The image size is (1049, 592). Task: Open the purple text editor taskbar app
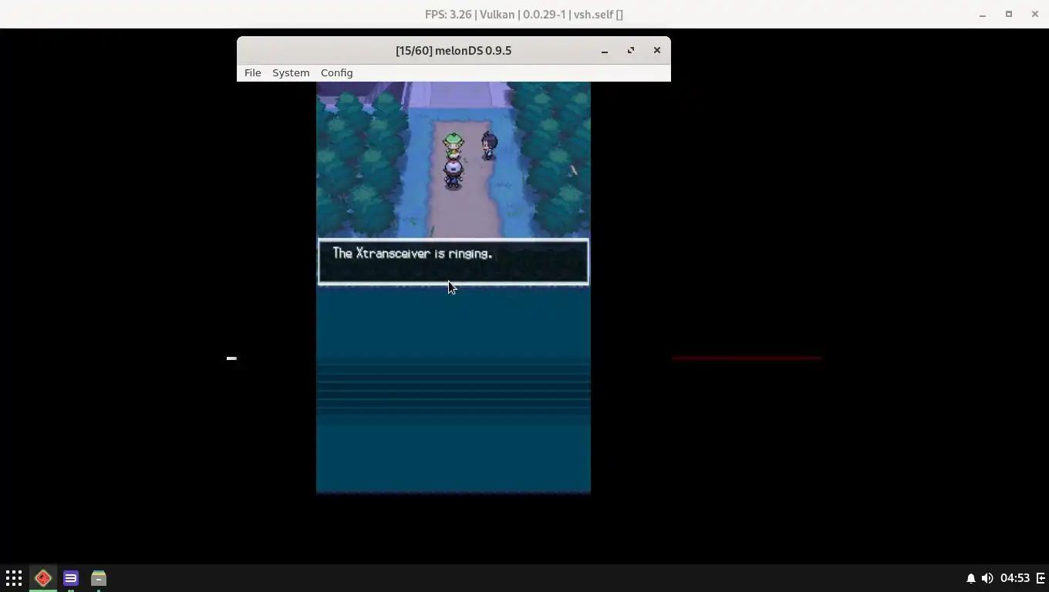click(x=71, y=578)
